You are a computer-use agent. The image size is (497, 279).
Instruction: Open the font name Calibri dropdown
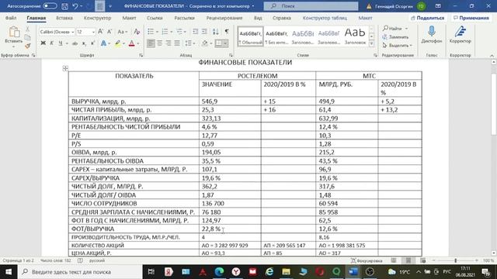click(x=72, y=32)
